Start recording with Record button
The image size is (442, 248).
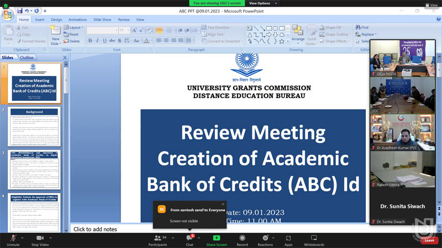point(242,240)
